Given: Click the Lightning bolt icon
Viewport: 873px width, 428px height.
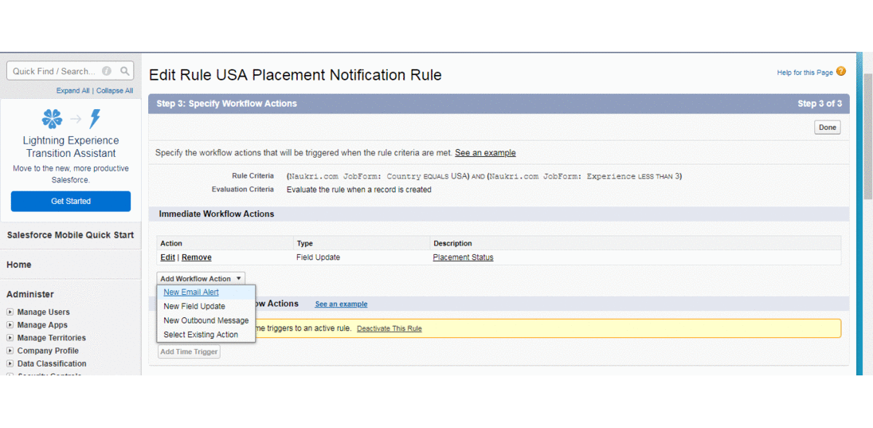Looking at the screenshot, I should pos(96,119).
